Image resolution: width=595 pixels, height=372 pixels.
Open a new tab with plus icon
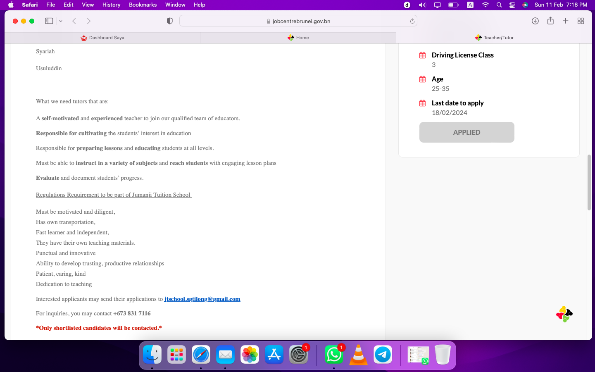coord(566,21)
